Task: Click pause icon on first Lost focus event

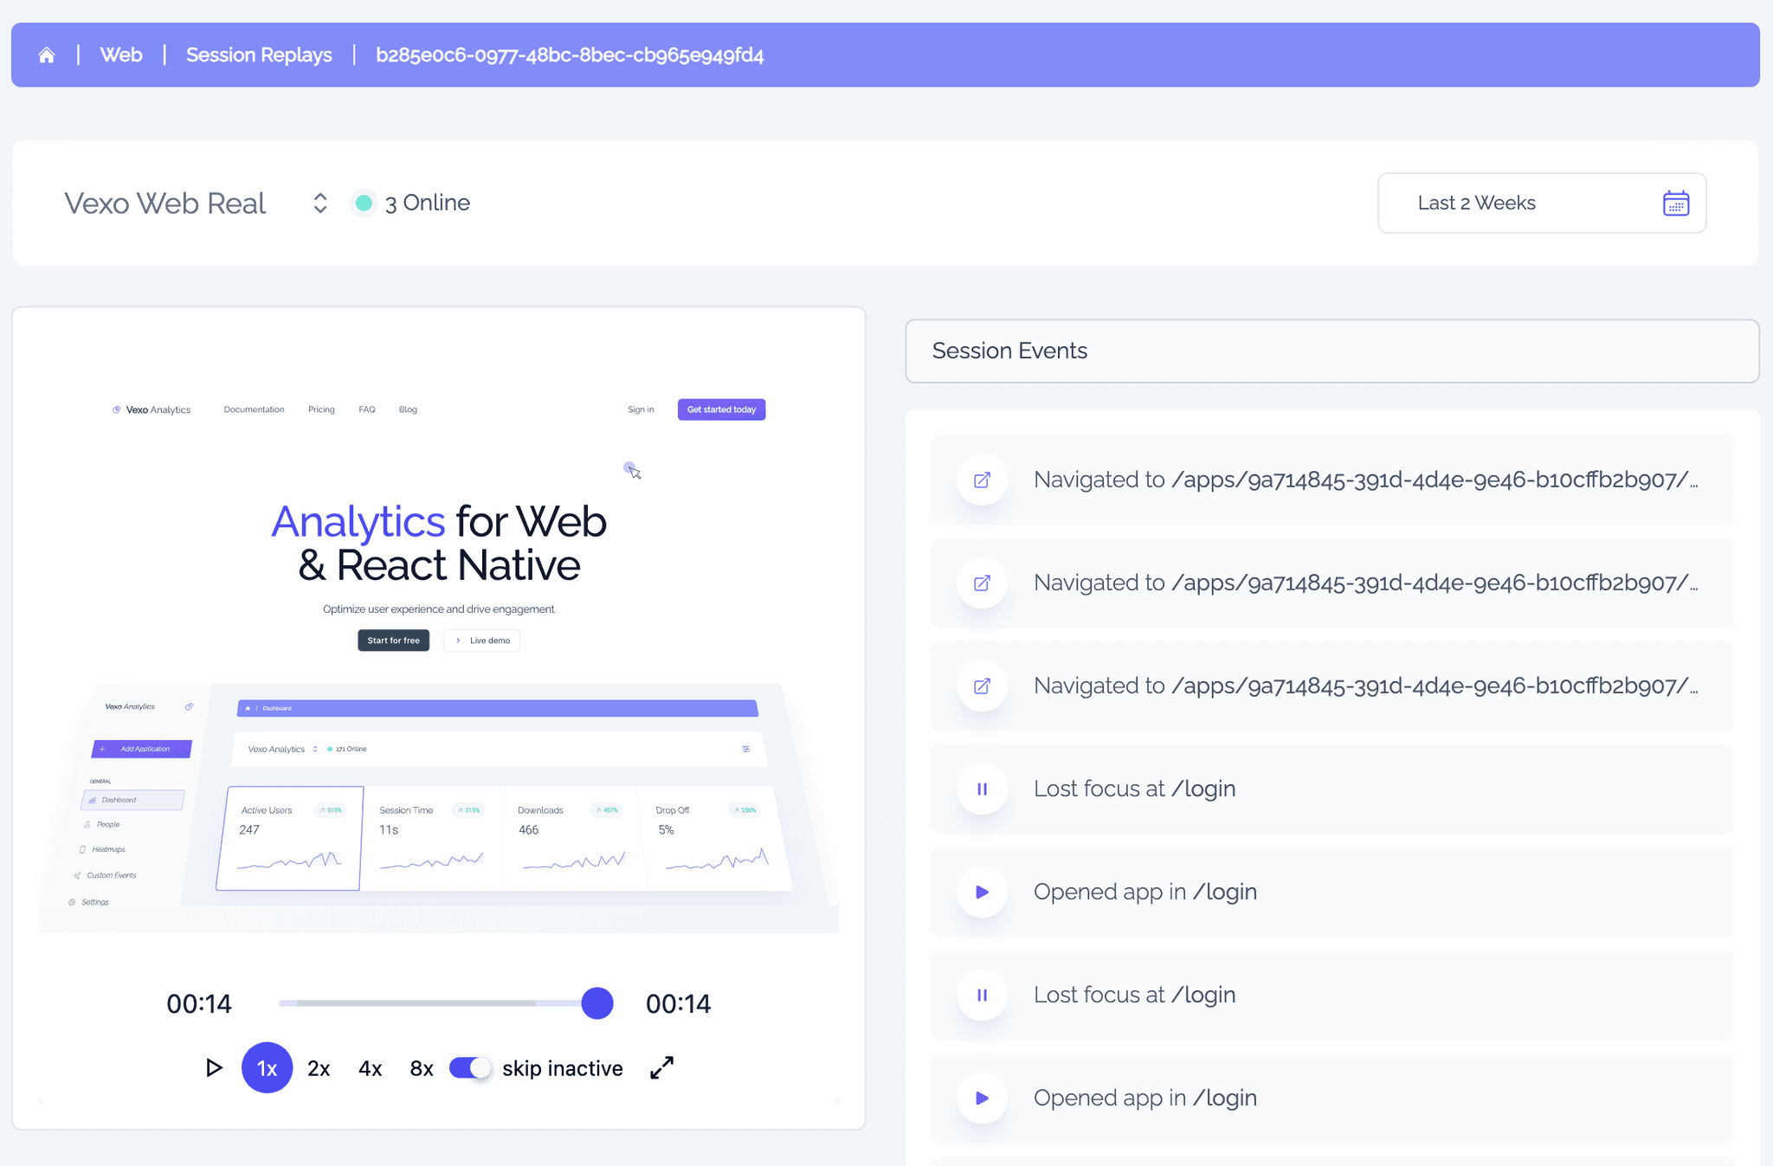Action: pos(982,789)
